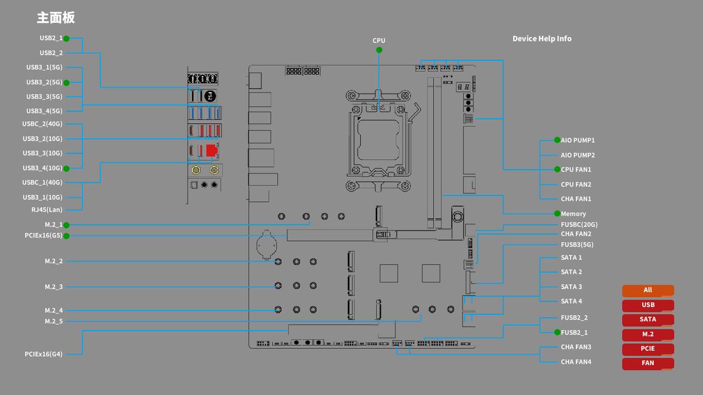Click the CPU FAN1 label
The width and height of the screenshot is (703, 395).
[x=576, y=170]
